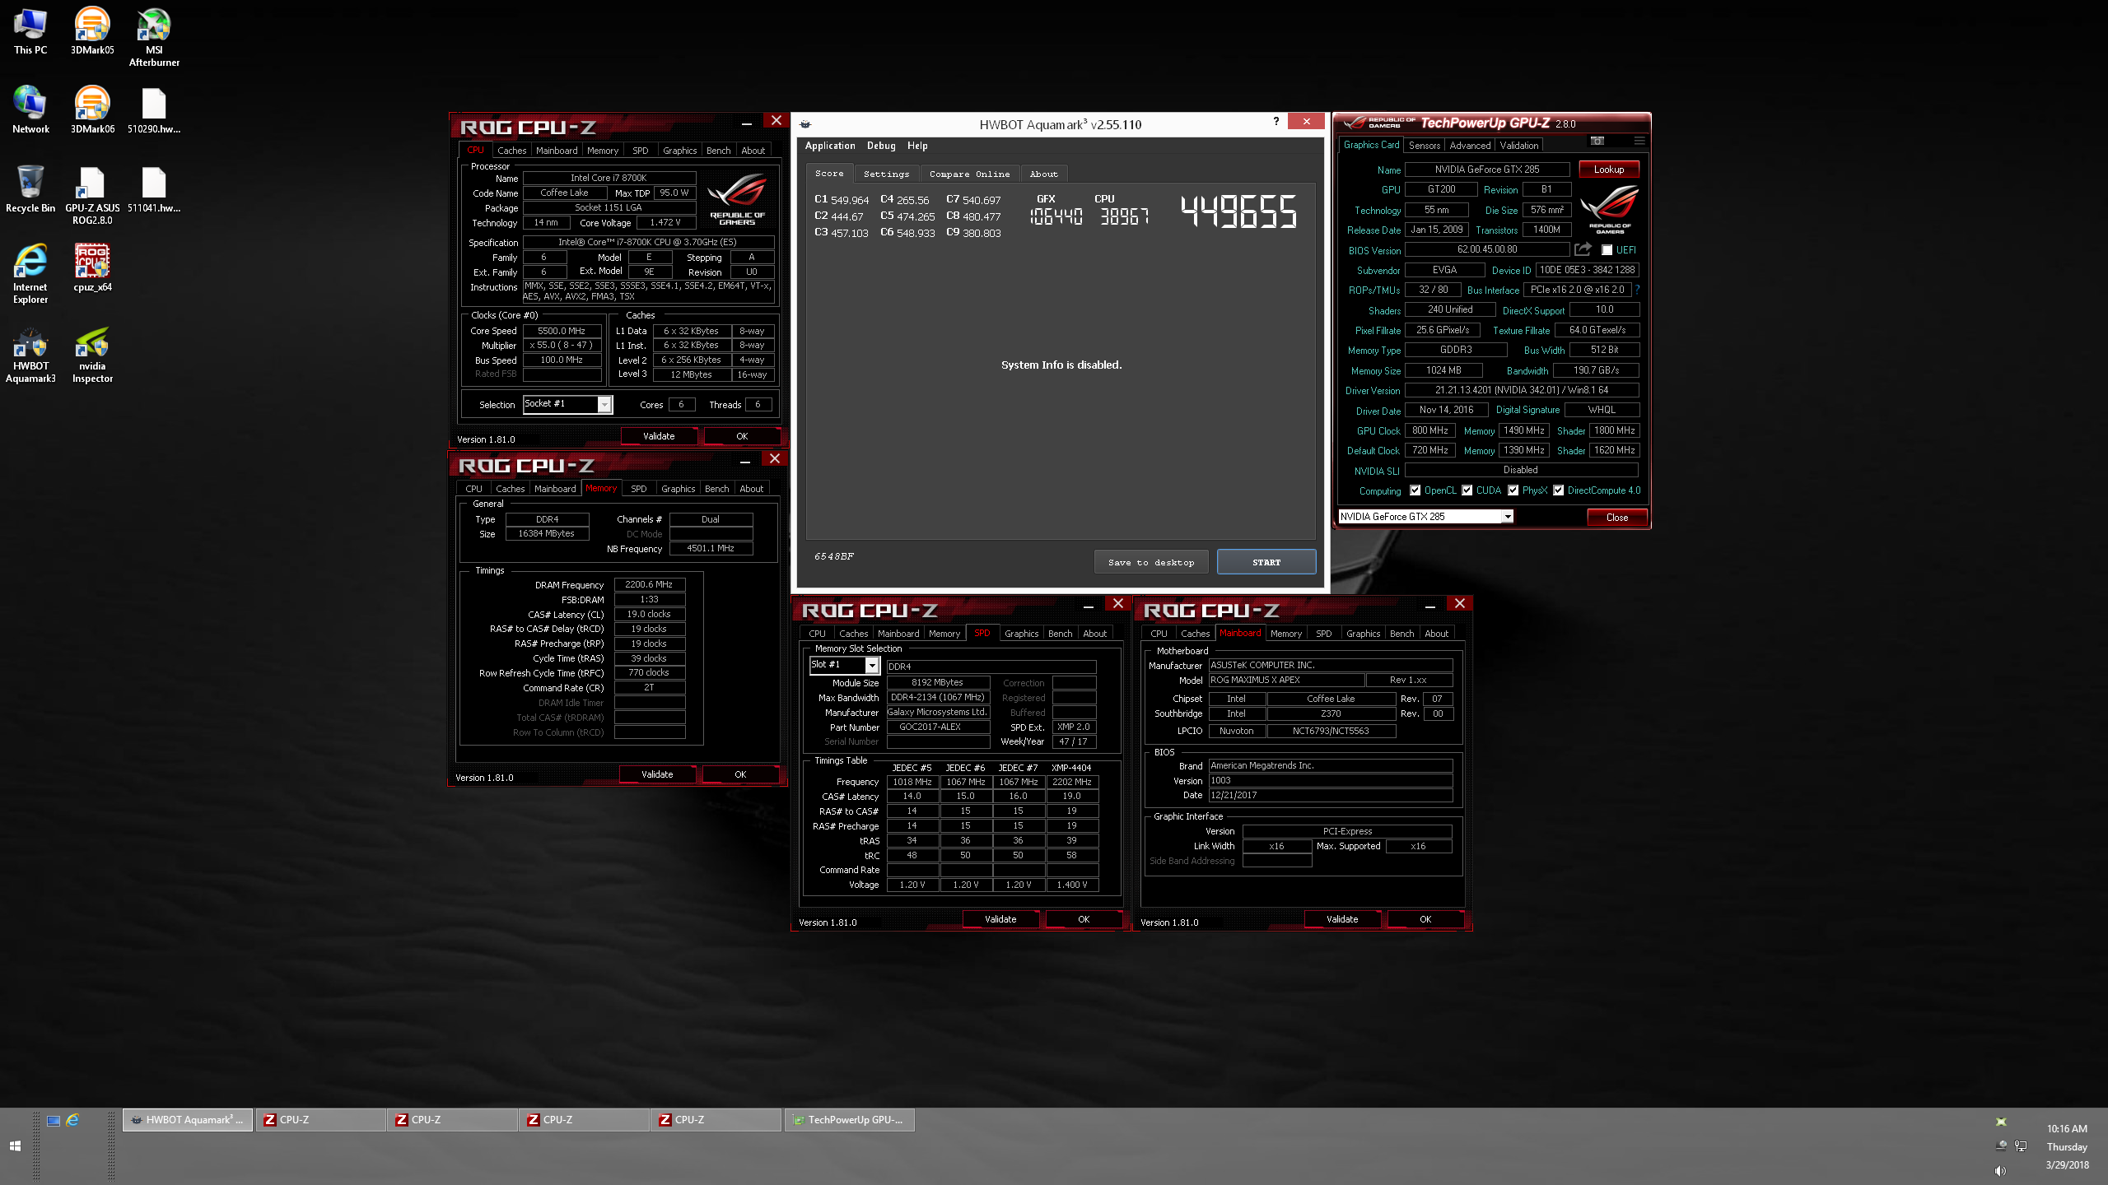This screenshot has width=2108, height=1185.
Task: Switch to Compare Online tab
Action: 969,174
